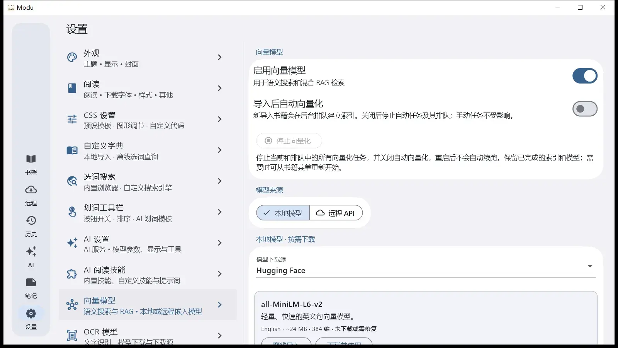Select the 设置 gear icon in sidebar
The width and height of the screenshot is (618, 348).
(31, 313)
